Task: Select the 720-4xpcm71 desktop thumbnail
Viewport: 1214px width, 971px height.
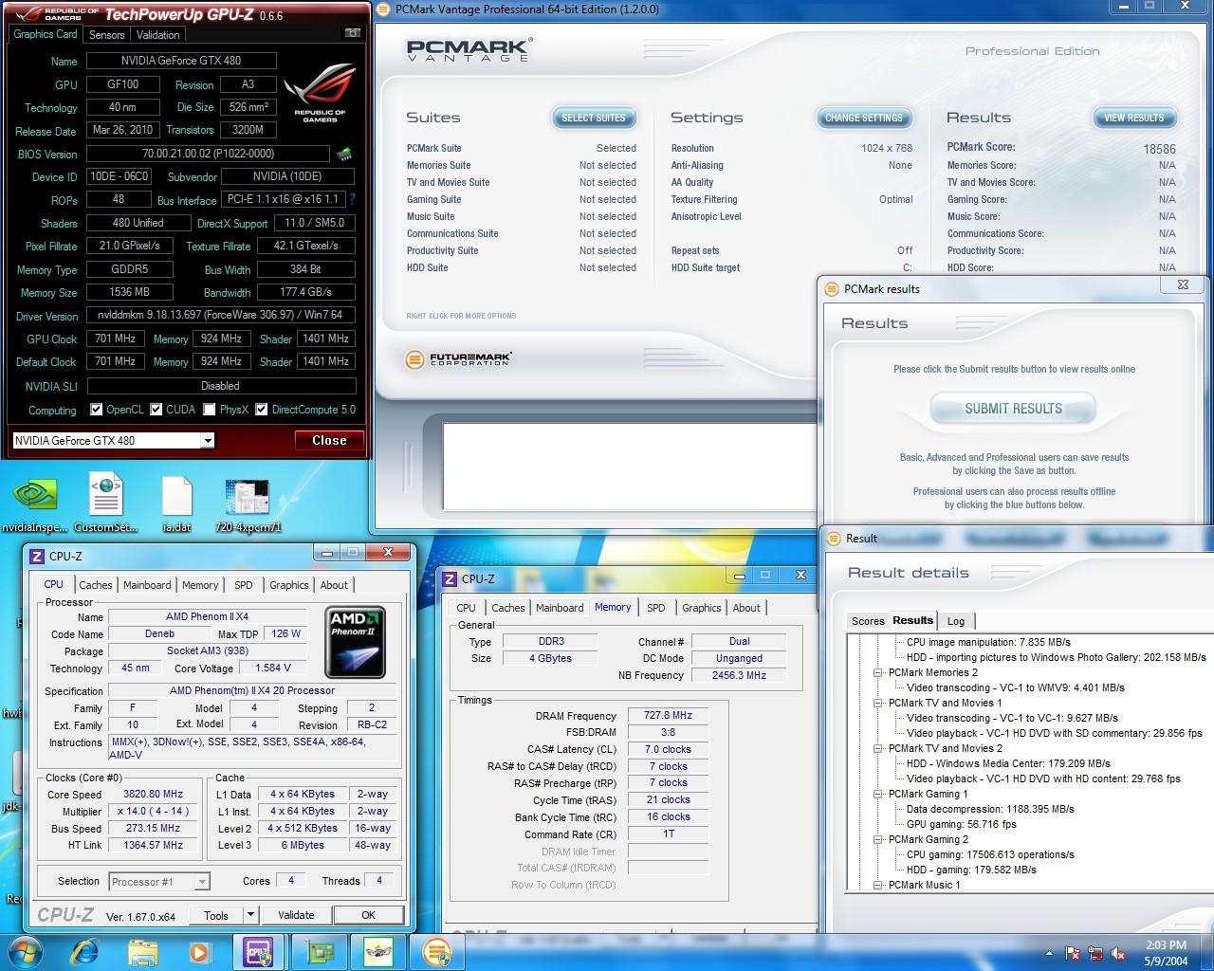Action: [248, 504]
